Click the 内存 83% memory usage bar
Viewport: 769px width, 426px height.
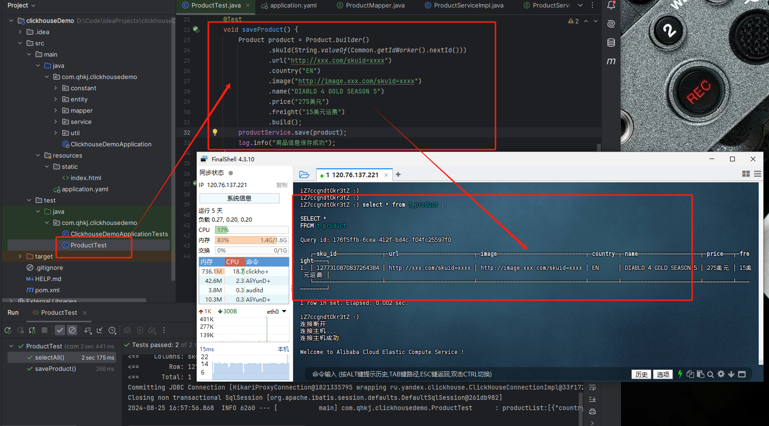tap(251, 240)
